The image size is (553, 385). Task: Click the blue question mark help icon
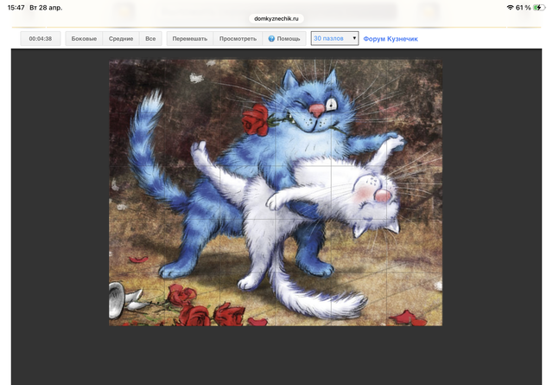pos(271,39)
